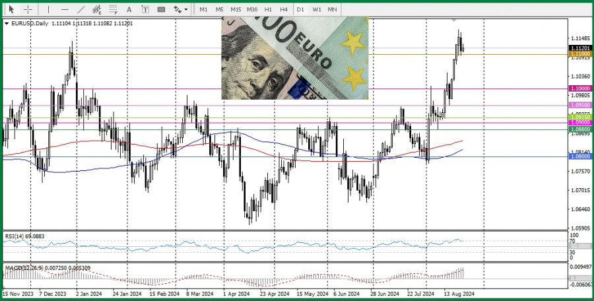The height and width of the screenshot is (301, 594).
Task: Click the 1 Apr 2024 date label
Action: click(x=236, y=294)
